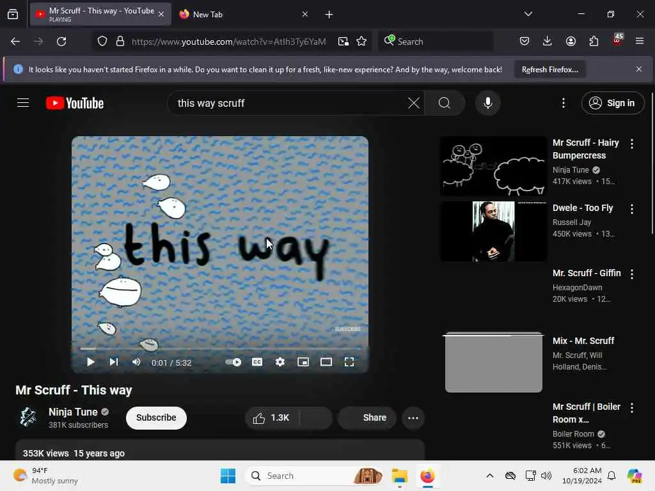Click the URL address field
Image resolution: width=655 pixels, height=491 pixels.
click(x=229, y=42)
